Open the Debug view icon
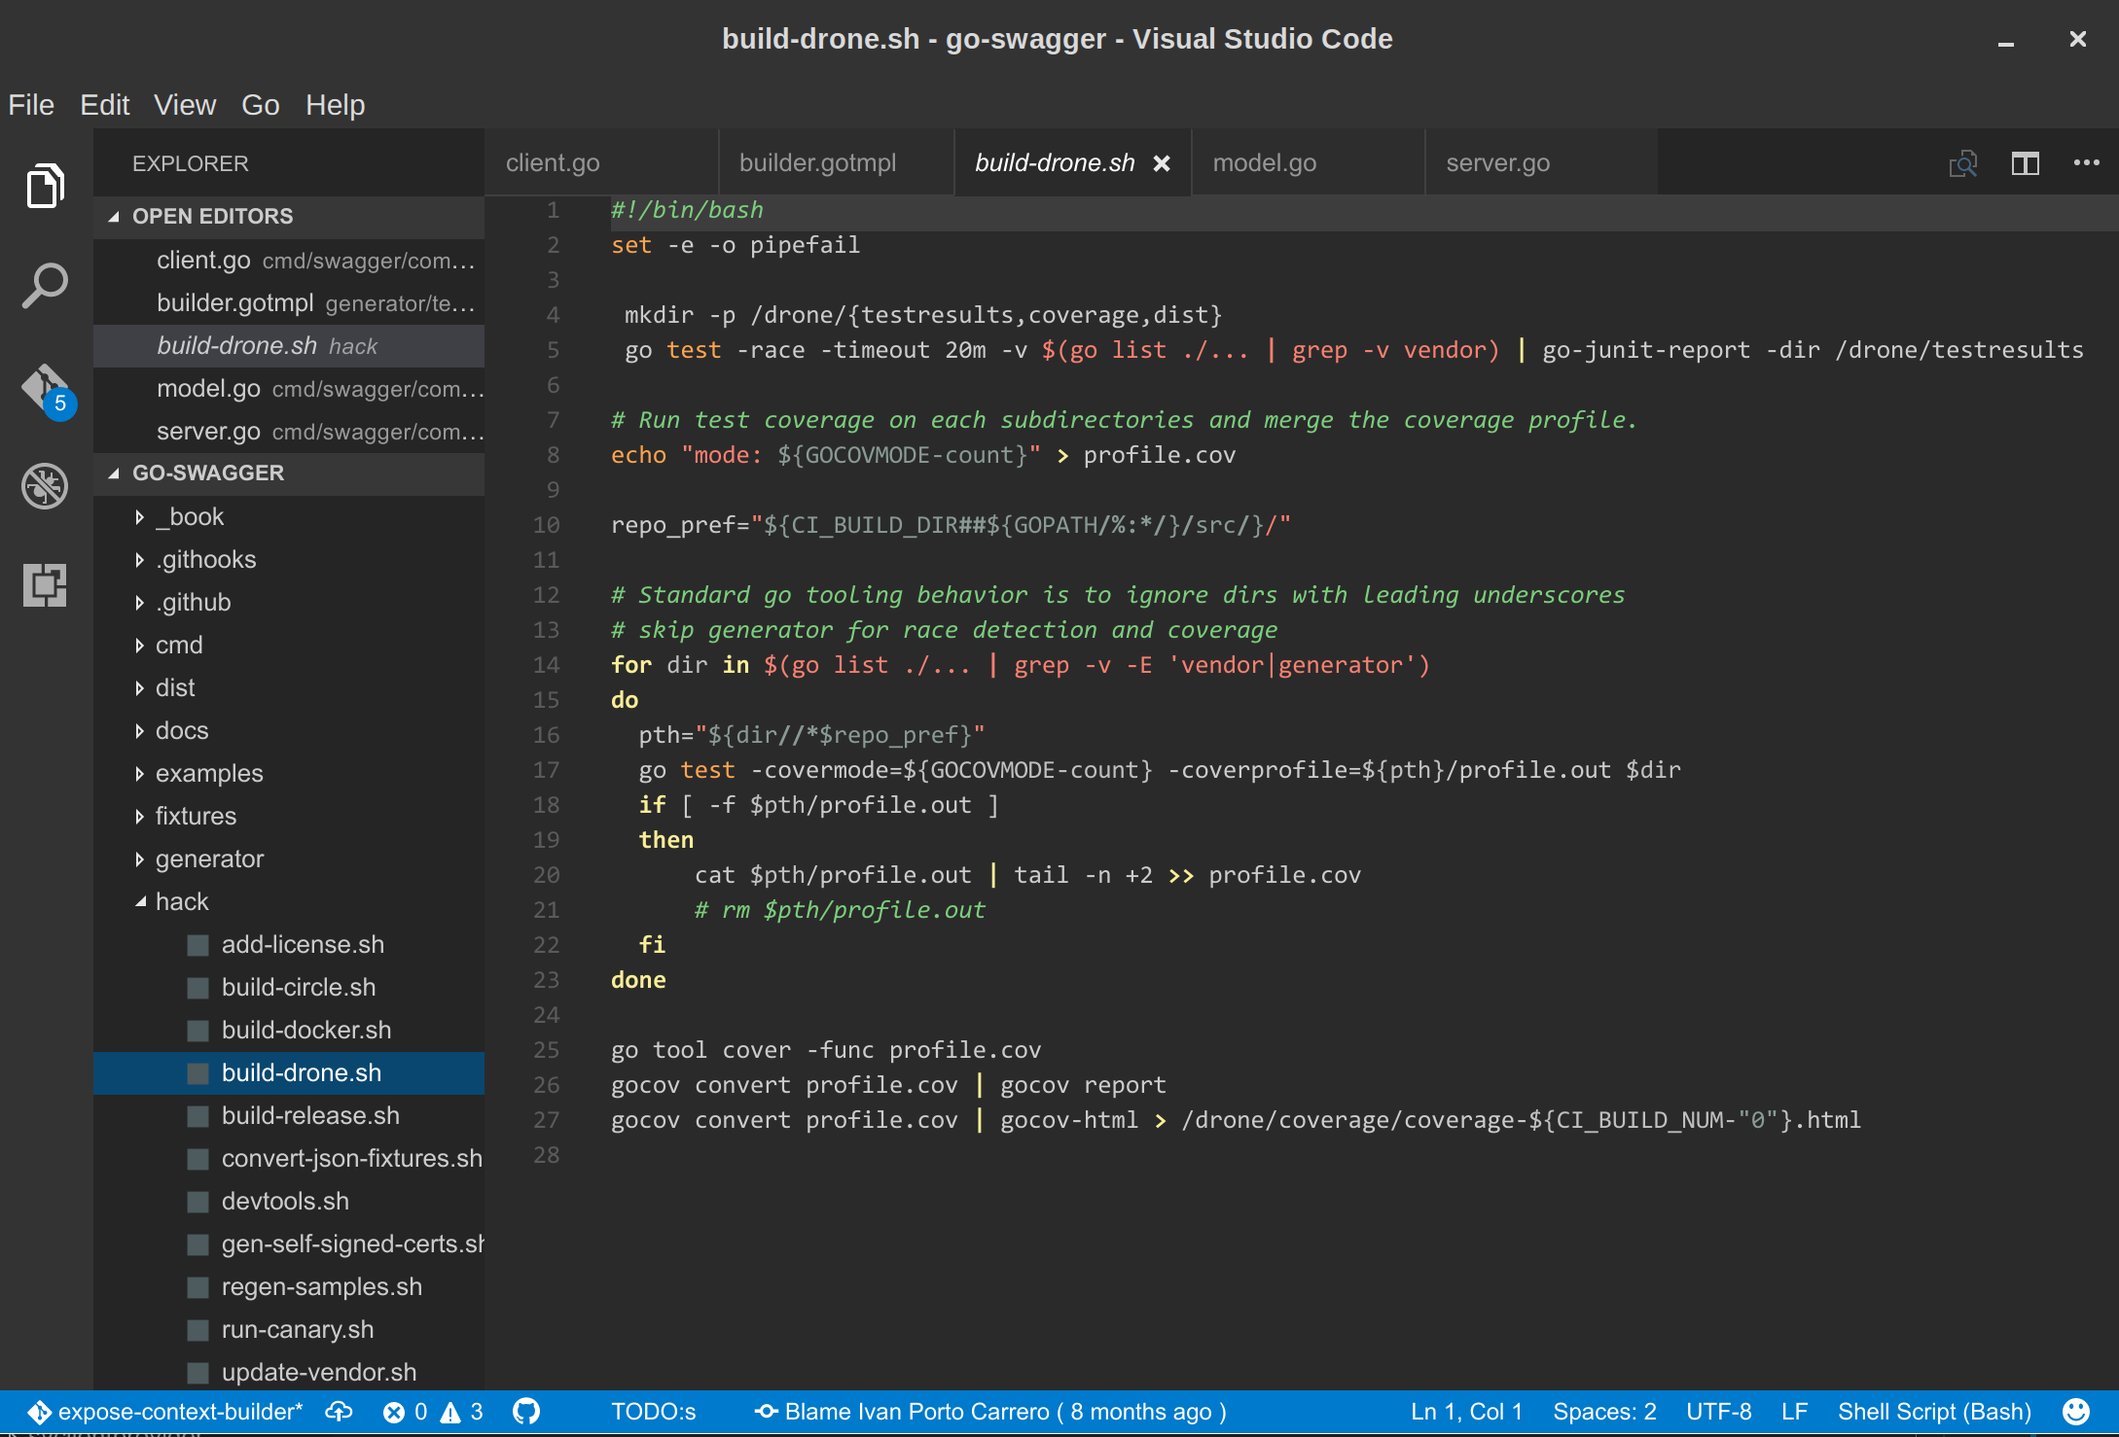Image resolution: width=2119 pixels, height=1437 pixels. click(x=45, y=485)
